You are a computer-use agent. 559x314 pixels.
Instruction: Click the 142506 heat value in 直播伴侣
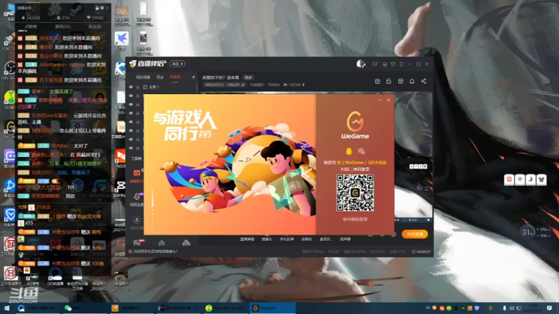point(294,84)
